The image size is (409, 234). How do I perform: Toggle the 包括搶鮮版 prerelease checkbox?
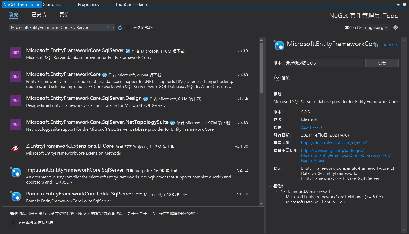(x=128, y=28)
